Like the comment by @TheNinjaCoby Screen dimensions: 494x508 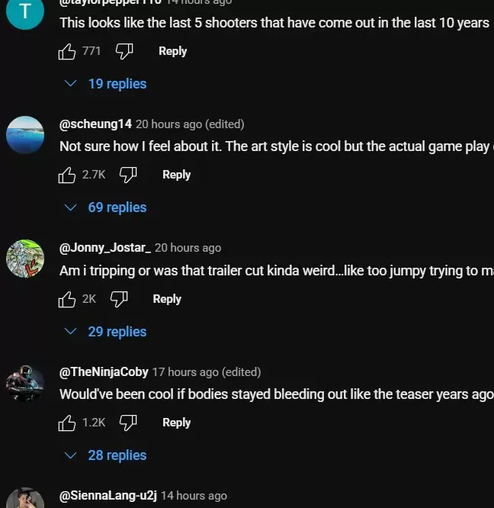pos(67,423)
